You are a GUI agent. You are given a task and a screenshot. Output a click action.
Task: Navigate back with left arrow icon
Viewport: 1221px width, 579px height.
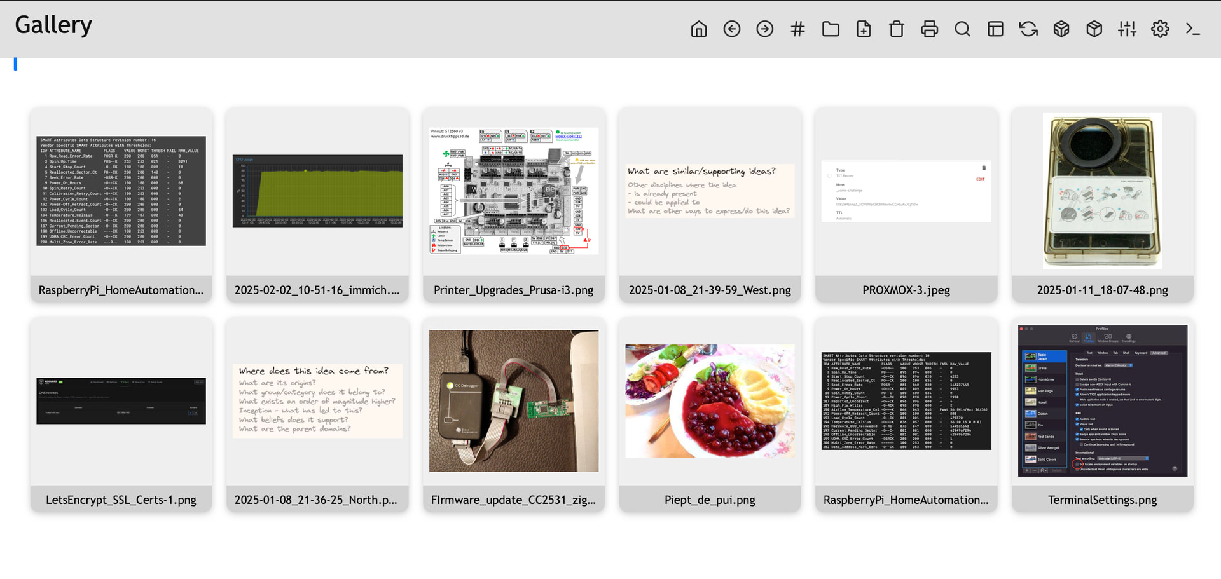coord(731,29)
